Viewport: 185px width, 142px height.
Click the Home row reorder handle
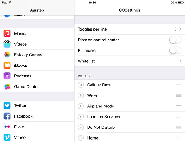tap(179, 138)
